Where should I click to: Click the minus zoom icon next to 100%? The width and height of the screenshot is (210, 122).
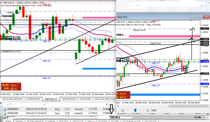(148, 110)
